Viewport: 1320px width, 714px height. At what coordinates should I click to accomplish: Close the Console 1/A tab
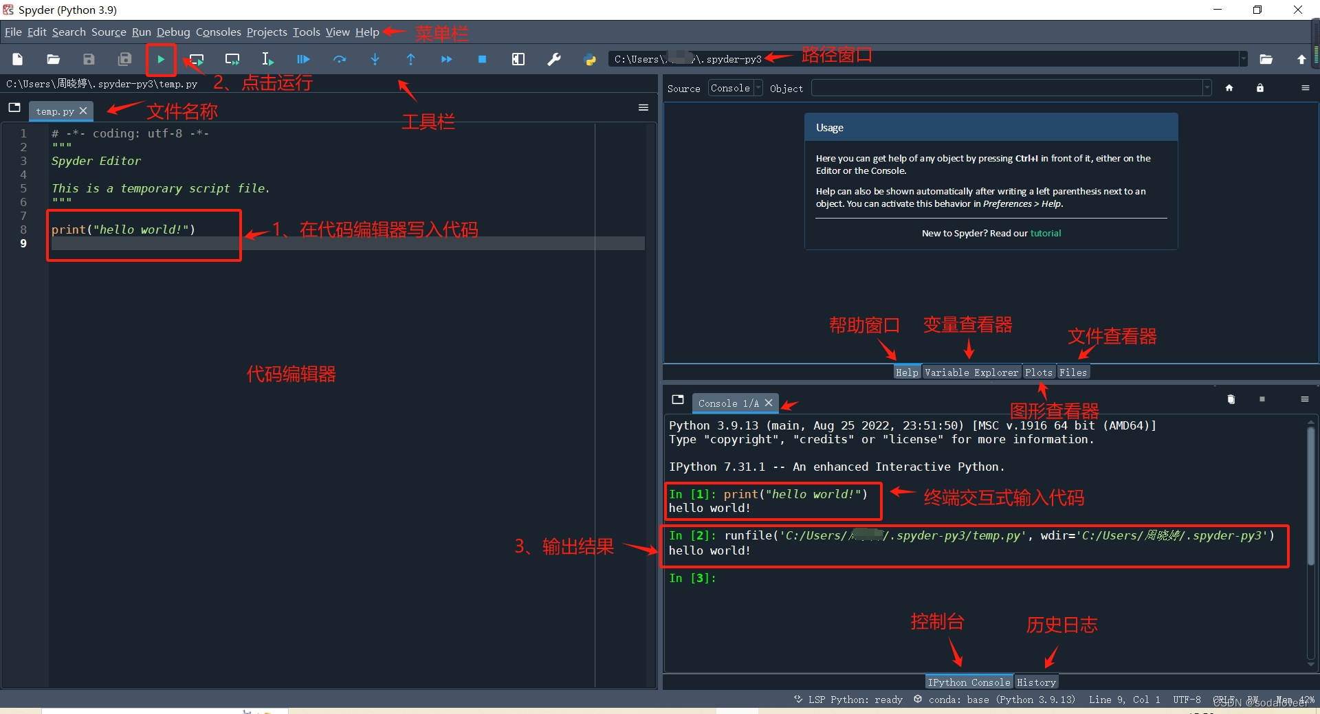click(x=769, y=403)
